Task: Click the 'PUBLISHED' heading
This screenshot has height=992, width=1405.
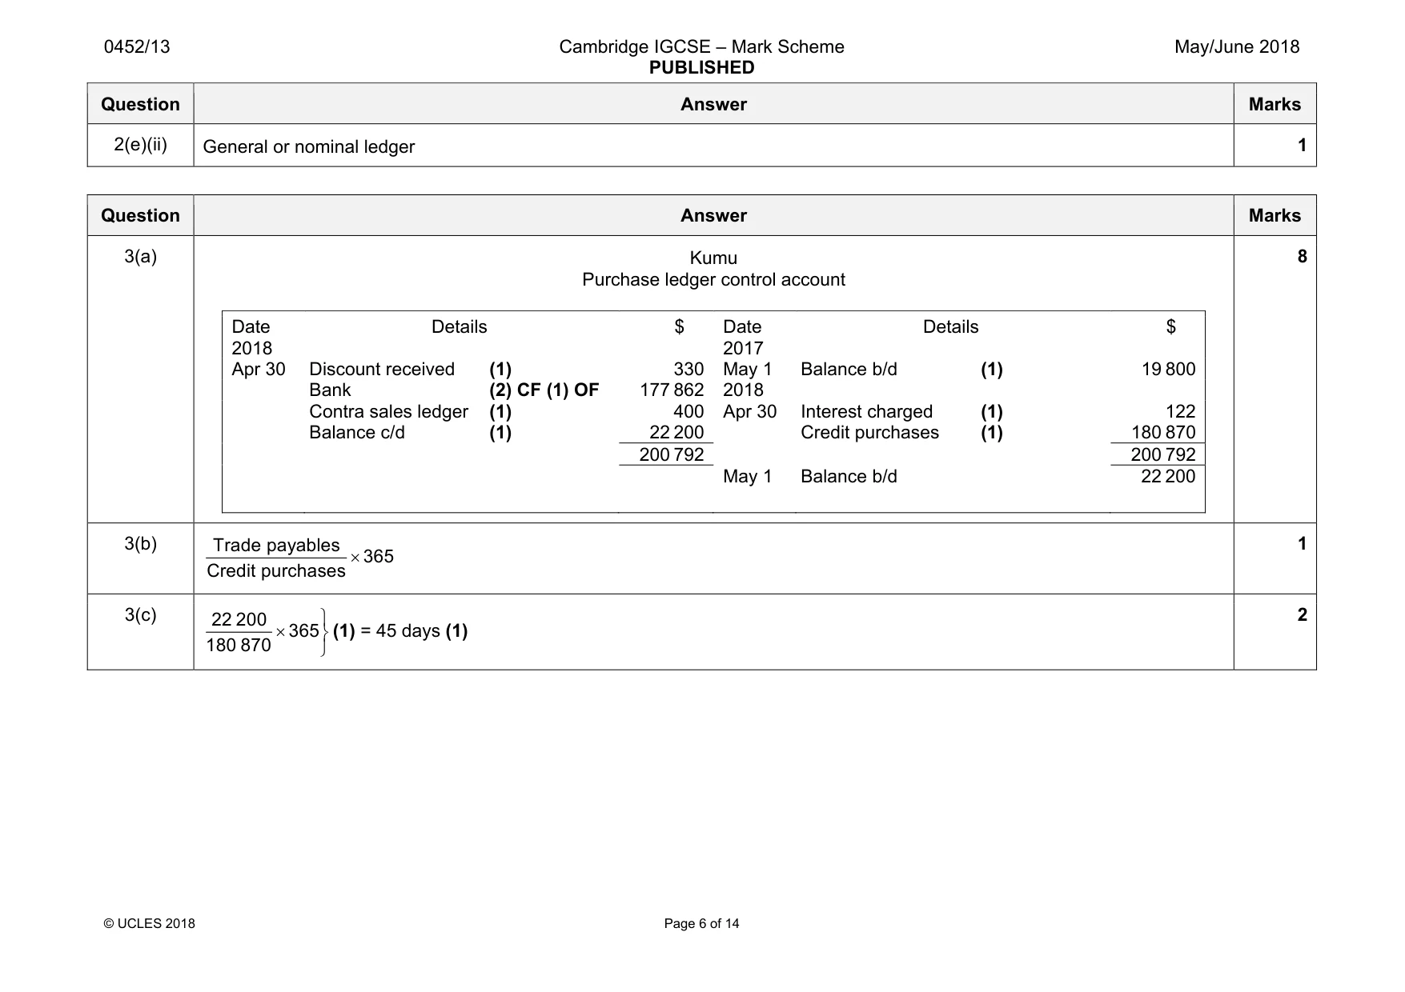Action: (x=701, y=68)
